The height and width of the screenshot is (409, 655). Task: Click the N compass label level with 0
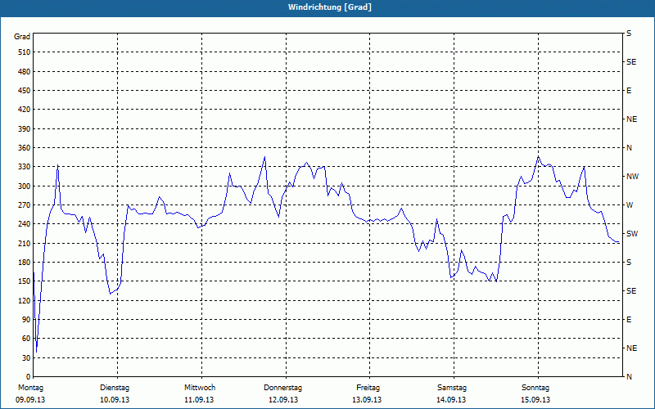click(x=629, y=376)
